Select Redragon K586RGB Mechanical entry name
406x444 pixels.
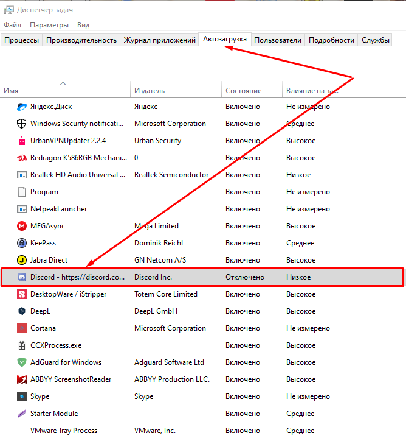click(x=78, y=158)
